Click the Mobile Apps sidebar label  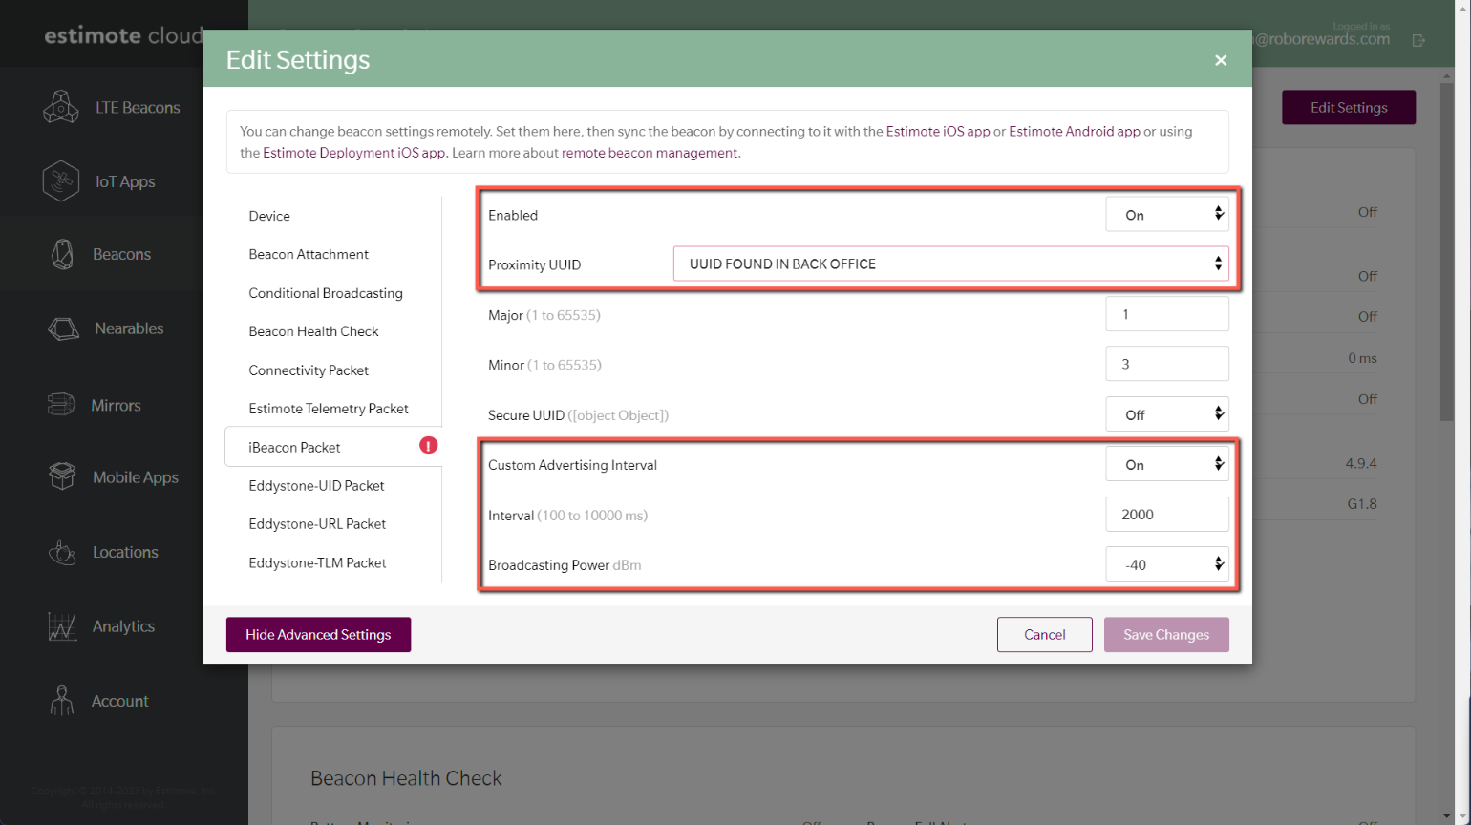(x=136, y=476)
